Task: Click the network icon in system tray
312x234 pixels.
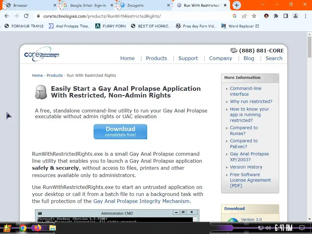Action: (261, 228)
